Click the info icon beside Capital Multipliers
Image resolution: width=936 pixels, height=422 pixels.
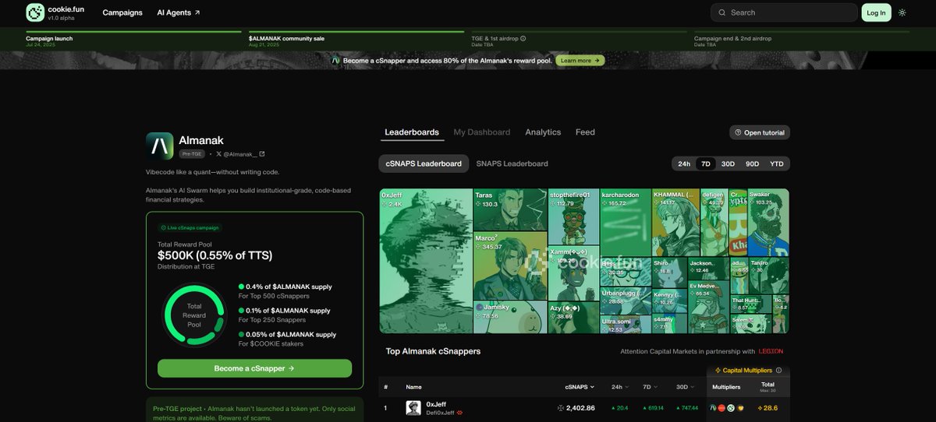tap(778, 371)
